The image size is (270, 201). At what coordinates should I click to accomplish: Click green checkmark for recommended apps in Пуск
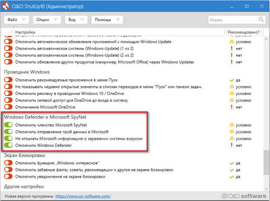232,80
